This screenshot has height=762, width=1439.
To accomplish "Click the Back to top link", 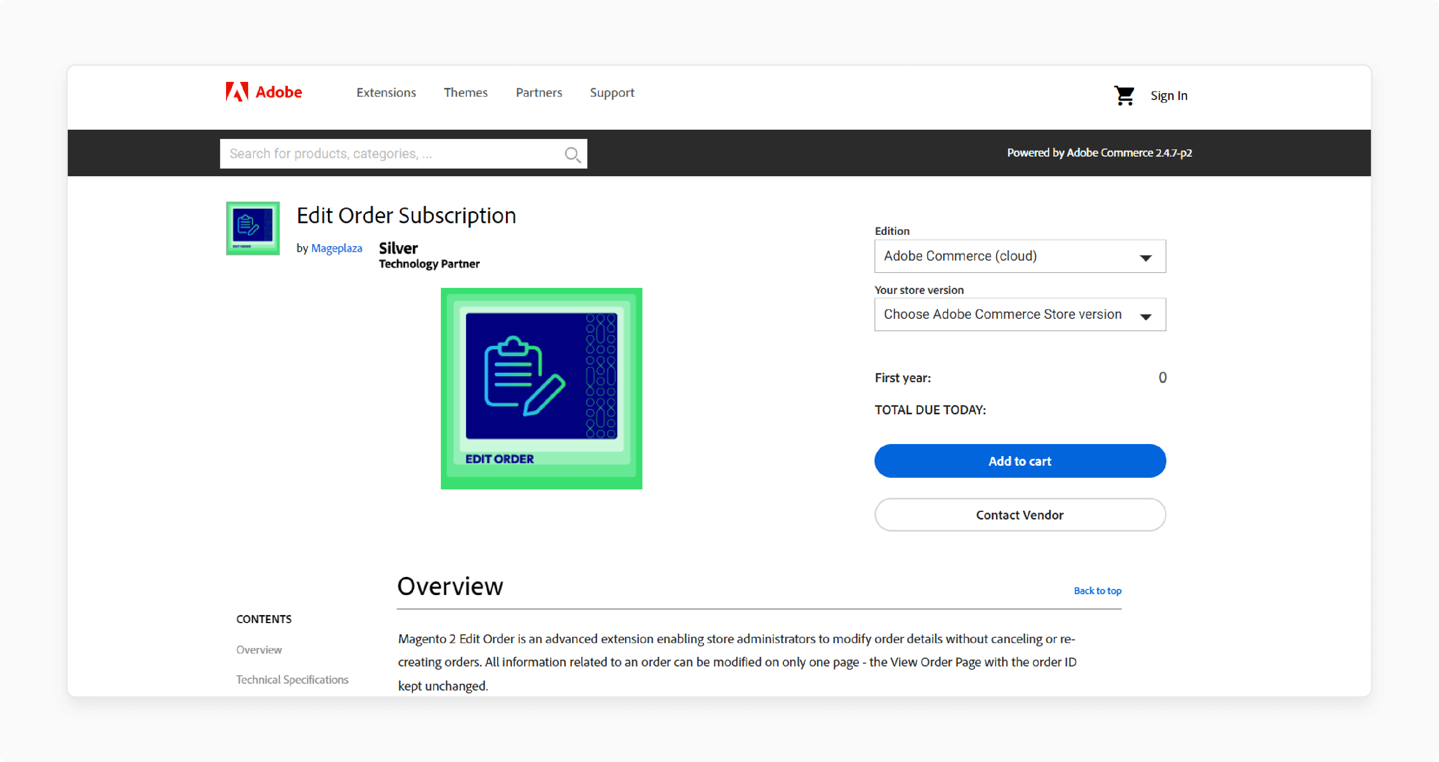I will pos(1097,590).
